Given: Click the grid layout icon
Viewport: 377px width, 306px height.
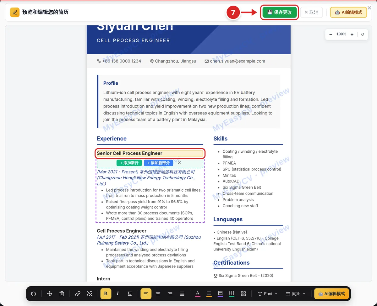Looking at the screenshot, I should click(243, 294).
